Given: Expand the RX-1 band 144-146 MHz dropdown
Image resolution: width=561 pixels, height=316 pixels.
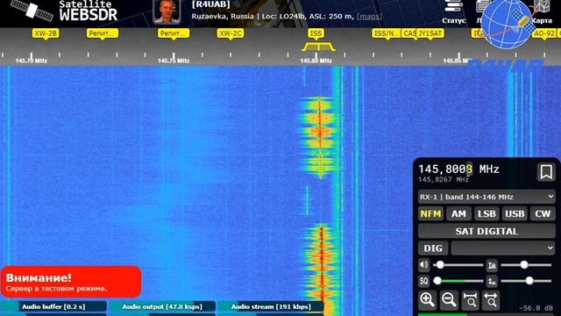Looking at the screenshot, I should pyautogui.click(x=486, y=197).
